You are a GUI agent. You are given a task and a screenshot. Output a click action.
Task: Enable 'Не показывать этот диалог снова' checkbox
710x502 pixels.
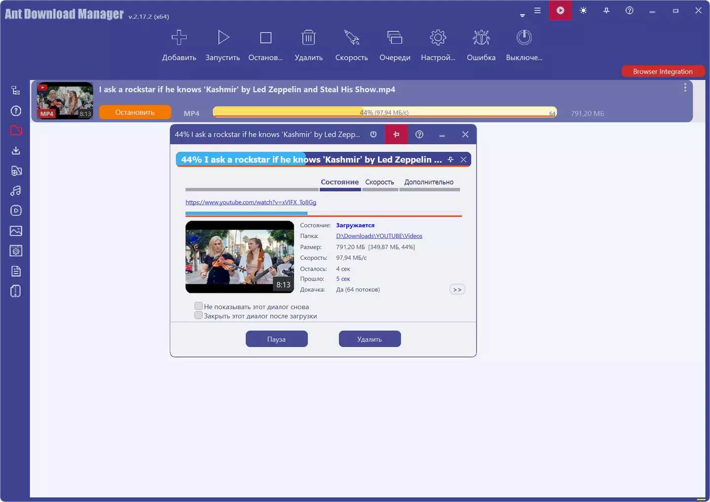[199, 306]
